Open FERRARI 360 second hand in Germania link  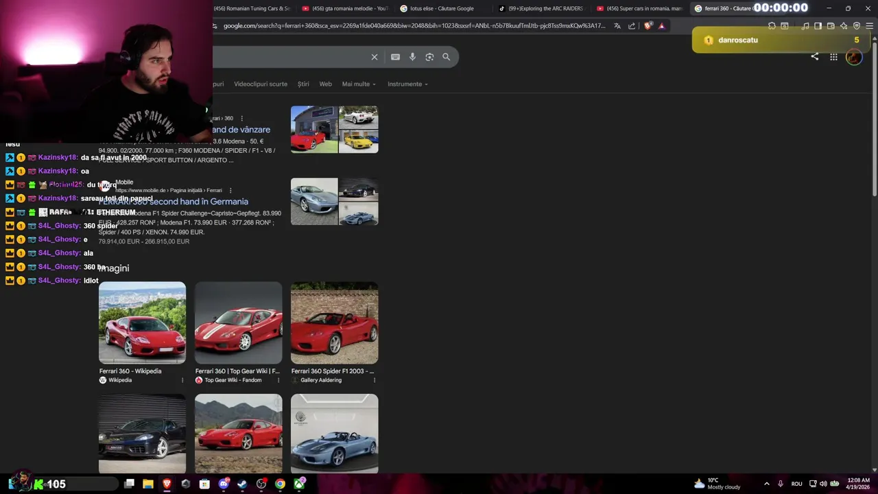click(x=173, y=202)
